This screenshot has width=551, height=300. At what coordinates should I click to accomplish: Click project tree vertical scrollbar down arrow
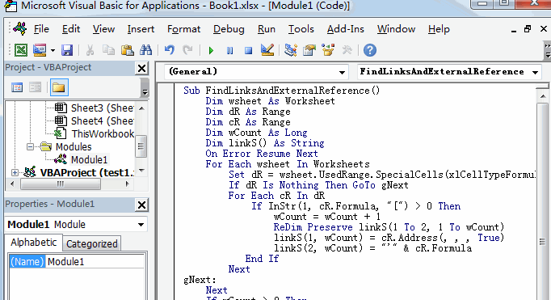point(141,171)
